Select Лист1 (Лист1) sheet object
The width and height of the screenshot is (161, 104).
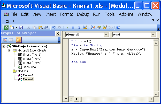(x=32, y=55)
